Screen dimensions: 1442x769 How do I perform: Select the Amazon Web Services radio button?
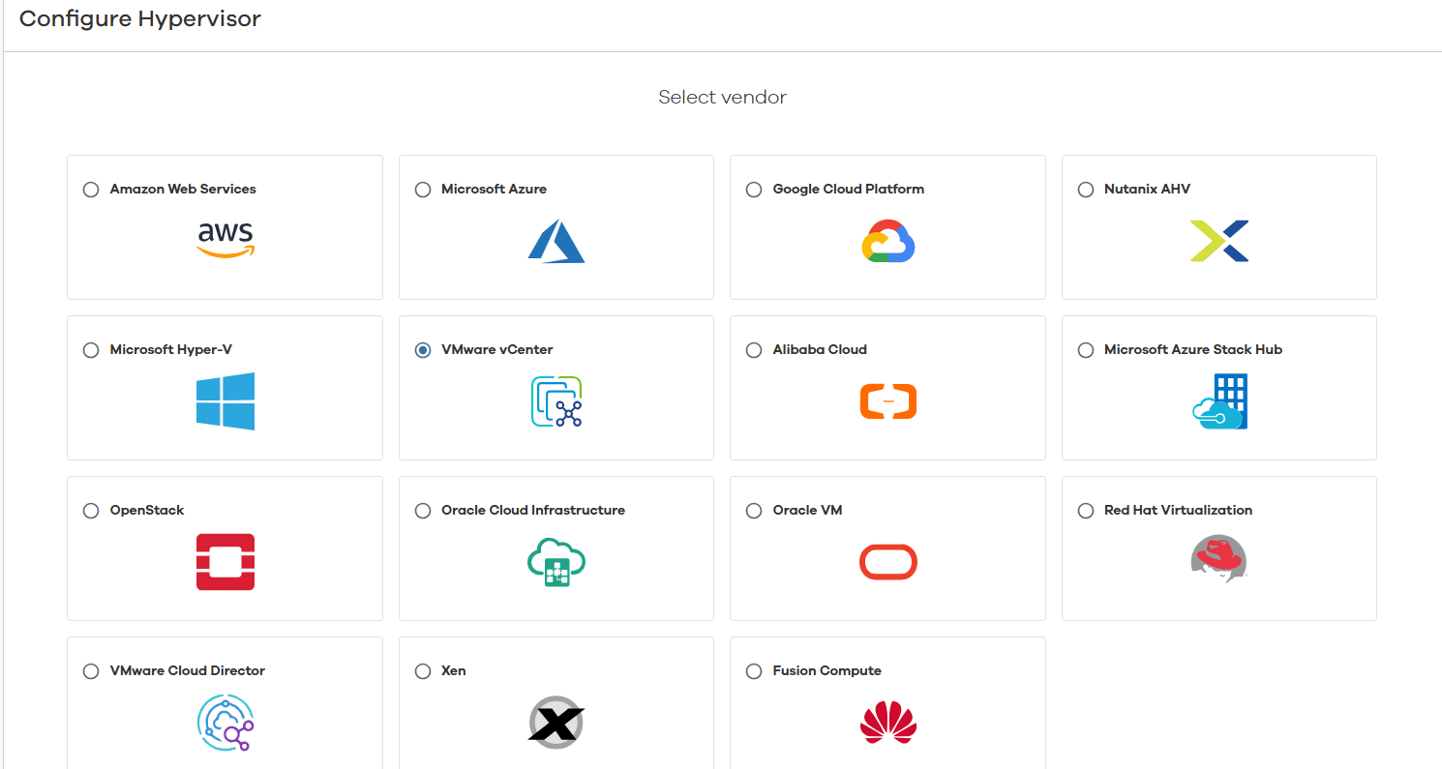(91, 190)
